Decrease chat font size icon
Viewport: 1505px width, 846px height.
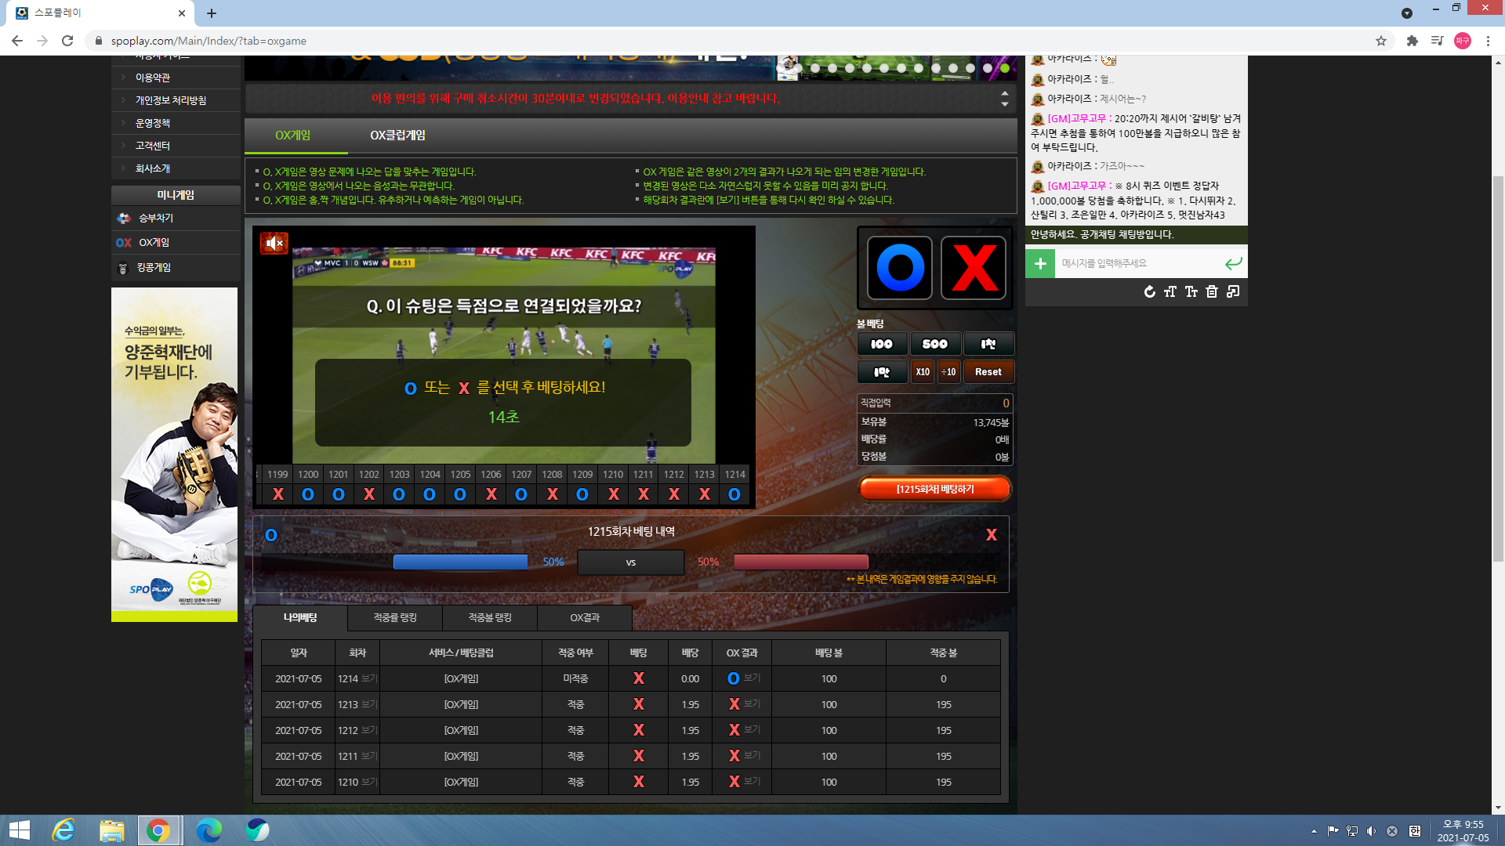[x=1191, y=291]
